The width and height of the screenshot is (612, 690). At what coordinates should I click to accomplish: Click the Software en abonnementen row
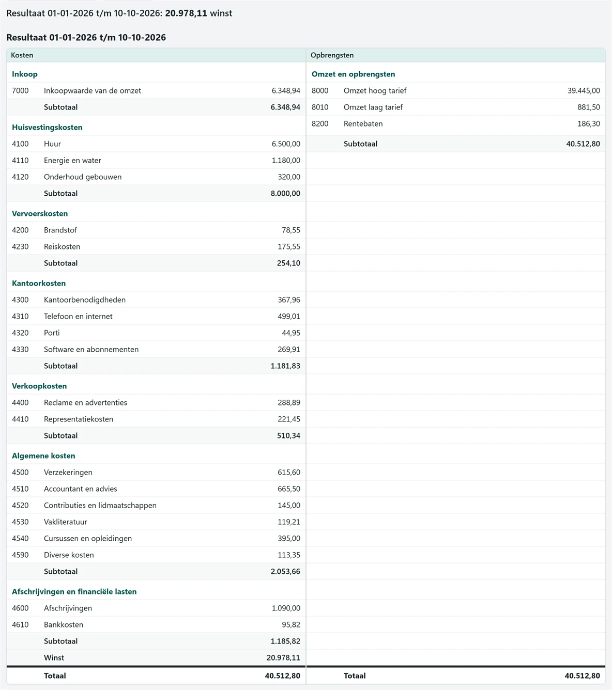tap(156, 349)
